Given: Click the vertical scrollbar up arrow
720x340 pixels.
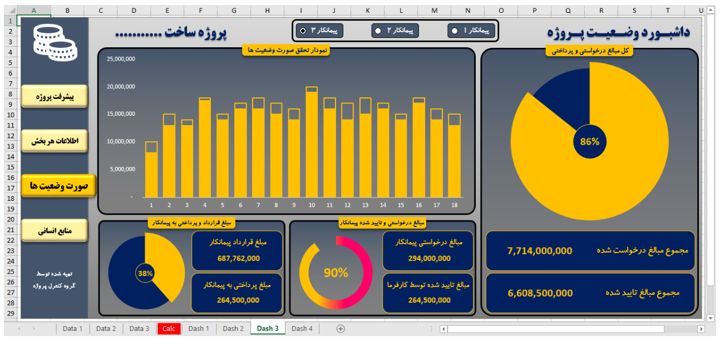Looking at the screenshot, I should (709, 11).
